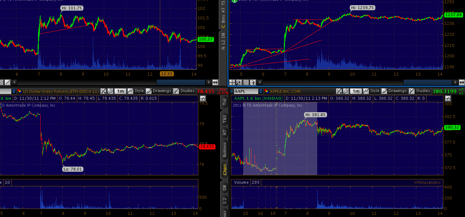The image size is (465, 217).
Task: Open the C side tab in upper panel
Action: tap(223, 26)
